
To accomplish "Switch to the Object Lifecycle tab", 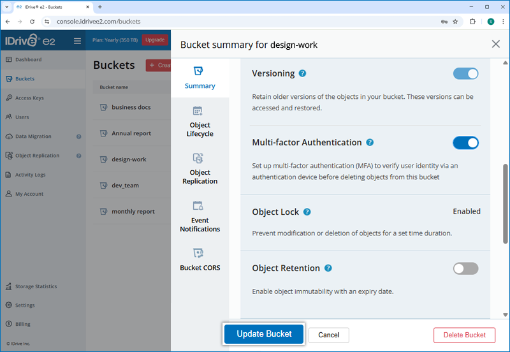I will click(200, 121).
